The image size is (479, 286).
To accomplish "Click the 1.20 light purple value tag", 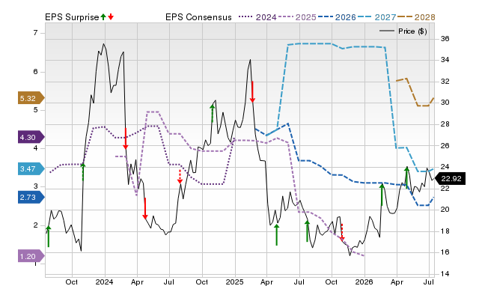I will pyautogui.click(x=31, y=256).
